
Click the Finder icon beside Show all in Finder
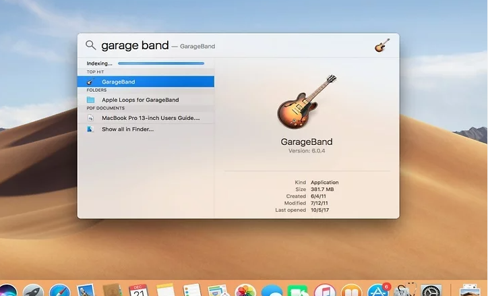[x=90, y=129]
